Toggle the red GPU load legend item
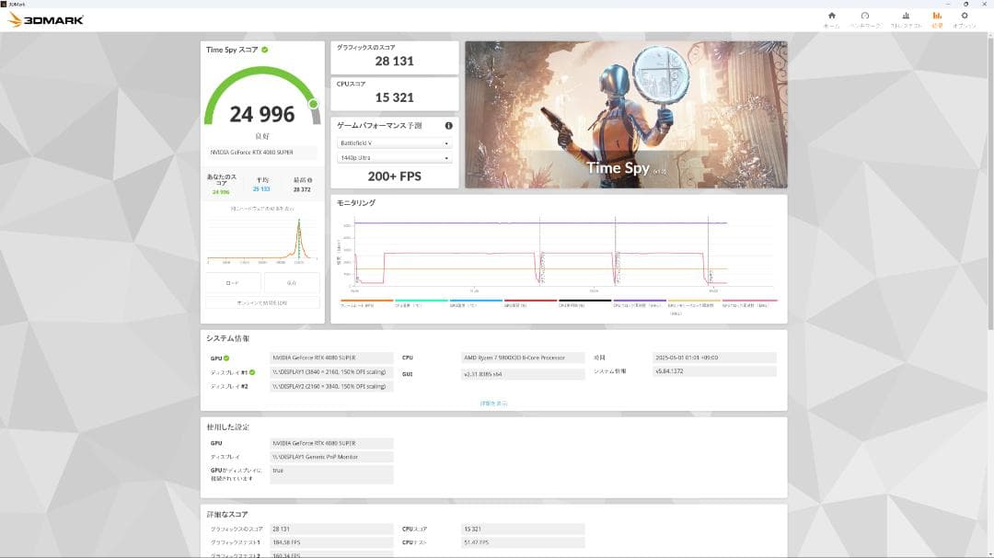 (x=529, y=302)
